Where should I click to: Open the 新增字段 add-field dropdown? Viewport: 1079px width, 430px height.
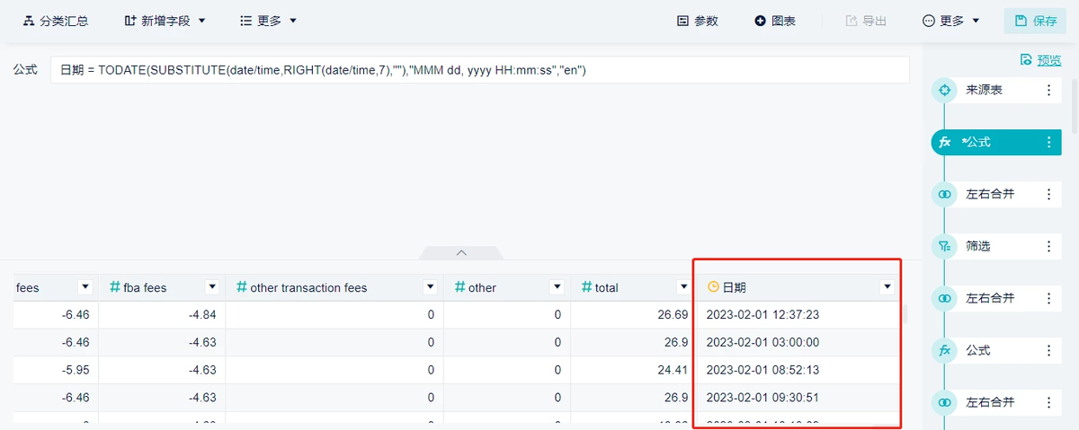point(165,21)
